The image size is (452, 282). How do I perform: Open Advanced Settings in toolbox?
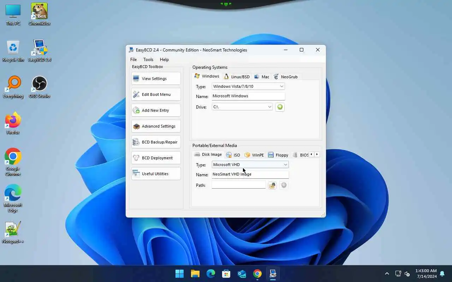156,126
